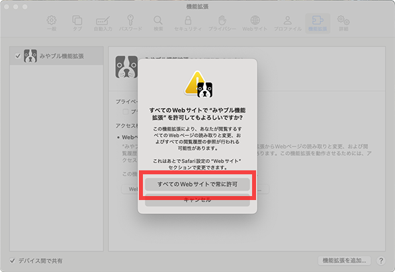This screenshot has width=395, height=272.
Task: Toggle the デバイス間で共有 checkbox
Action: pyautogui.click(x=13, y=261)
